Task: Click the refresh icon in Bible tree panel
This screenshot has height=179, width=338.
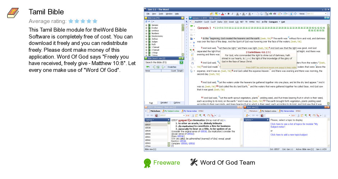Action: tap(146, 22)
